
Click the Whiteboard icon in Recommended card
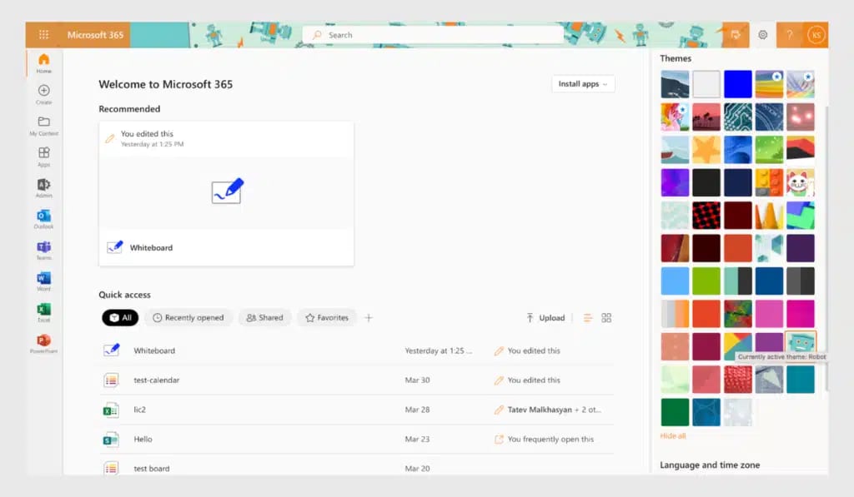(x=227, y=191)
